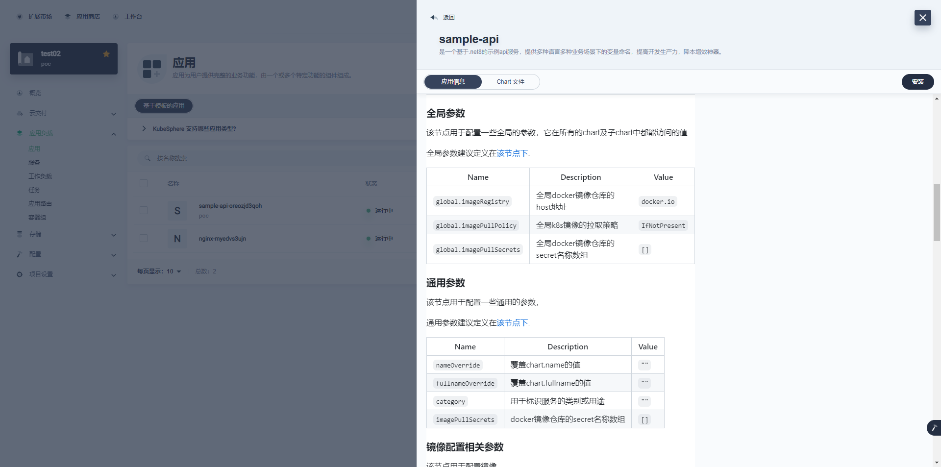Toggle the select-all checkbox in table header
Viewport: 941px width, 467px height.
(x=144, y=183)
